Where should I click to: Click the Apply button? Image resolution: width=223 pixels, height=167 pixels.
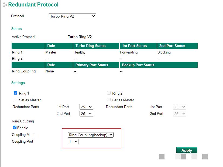coord(187,150)
